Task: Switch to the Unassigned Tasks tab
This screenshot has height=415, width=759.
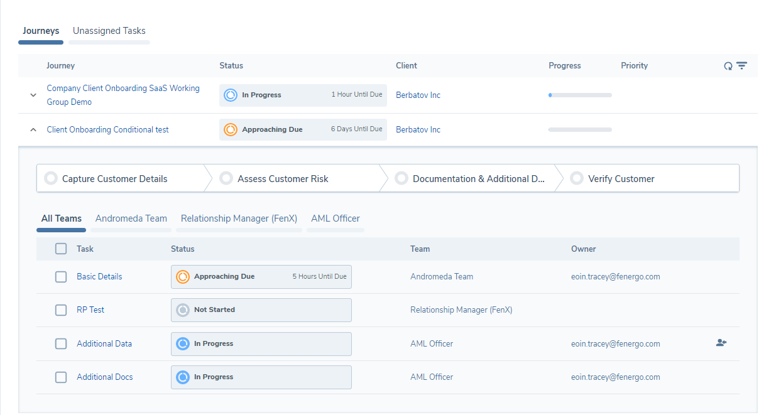Action: pos(109,31)
